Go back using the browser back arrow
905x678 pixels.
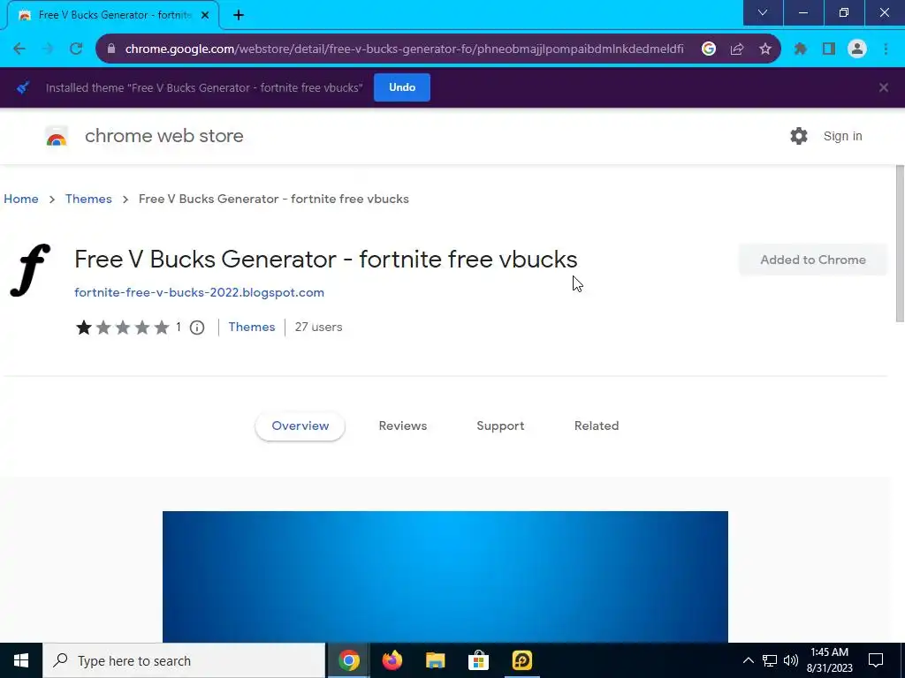tap(19, 49)
